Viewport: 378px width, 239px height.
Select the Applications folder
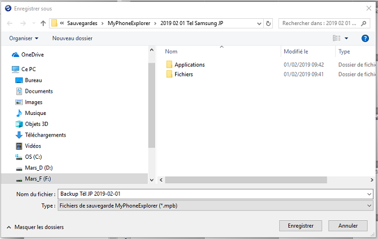pos(189,65)
